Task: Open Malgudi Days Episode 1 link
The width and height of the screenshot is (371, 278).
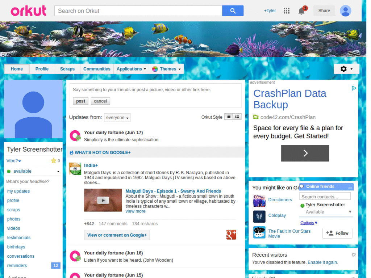Action: point(173,191)
